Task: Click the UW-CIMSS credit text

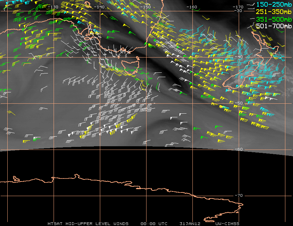Action: (227, 224)
